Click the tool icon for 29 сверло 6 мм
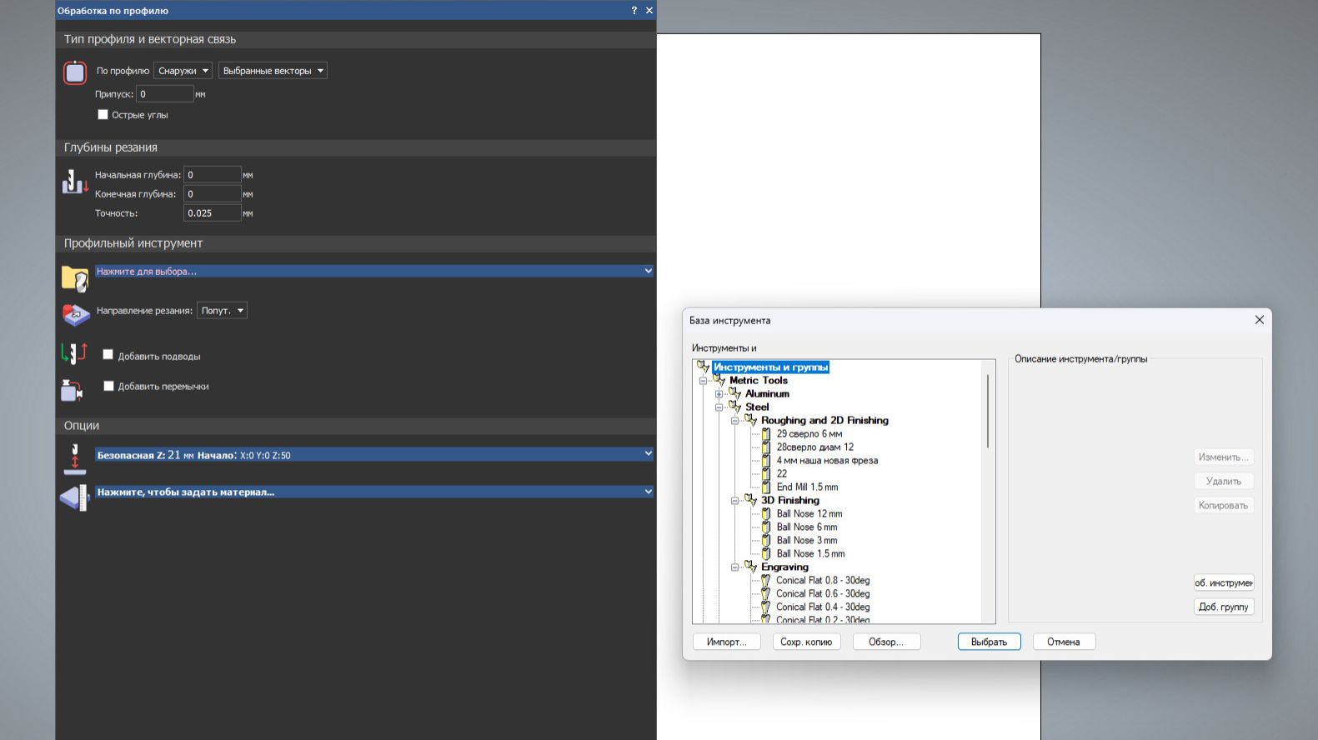Image resolution: width=1318 pixels, height=740 pixels. coord(766,433)
